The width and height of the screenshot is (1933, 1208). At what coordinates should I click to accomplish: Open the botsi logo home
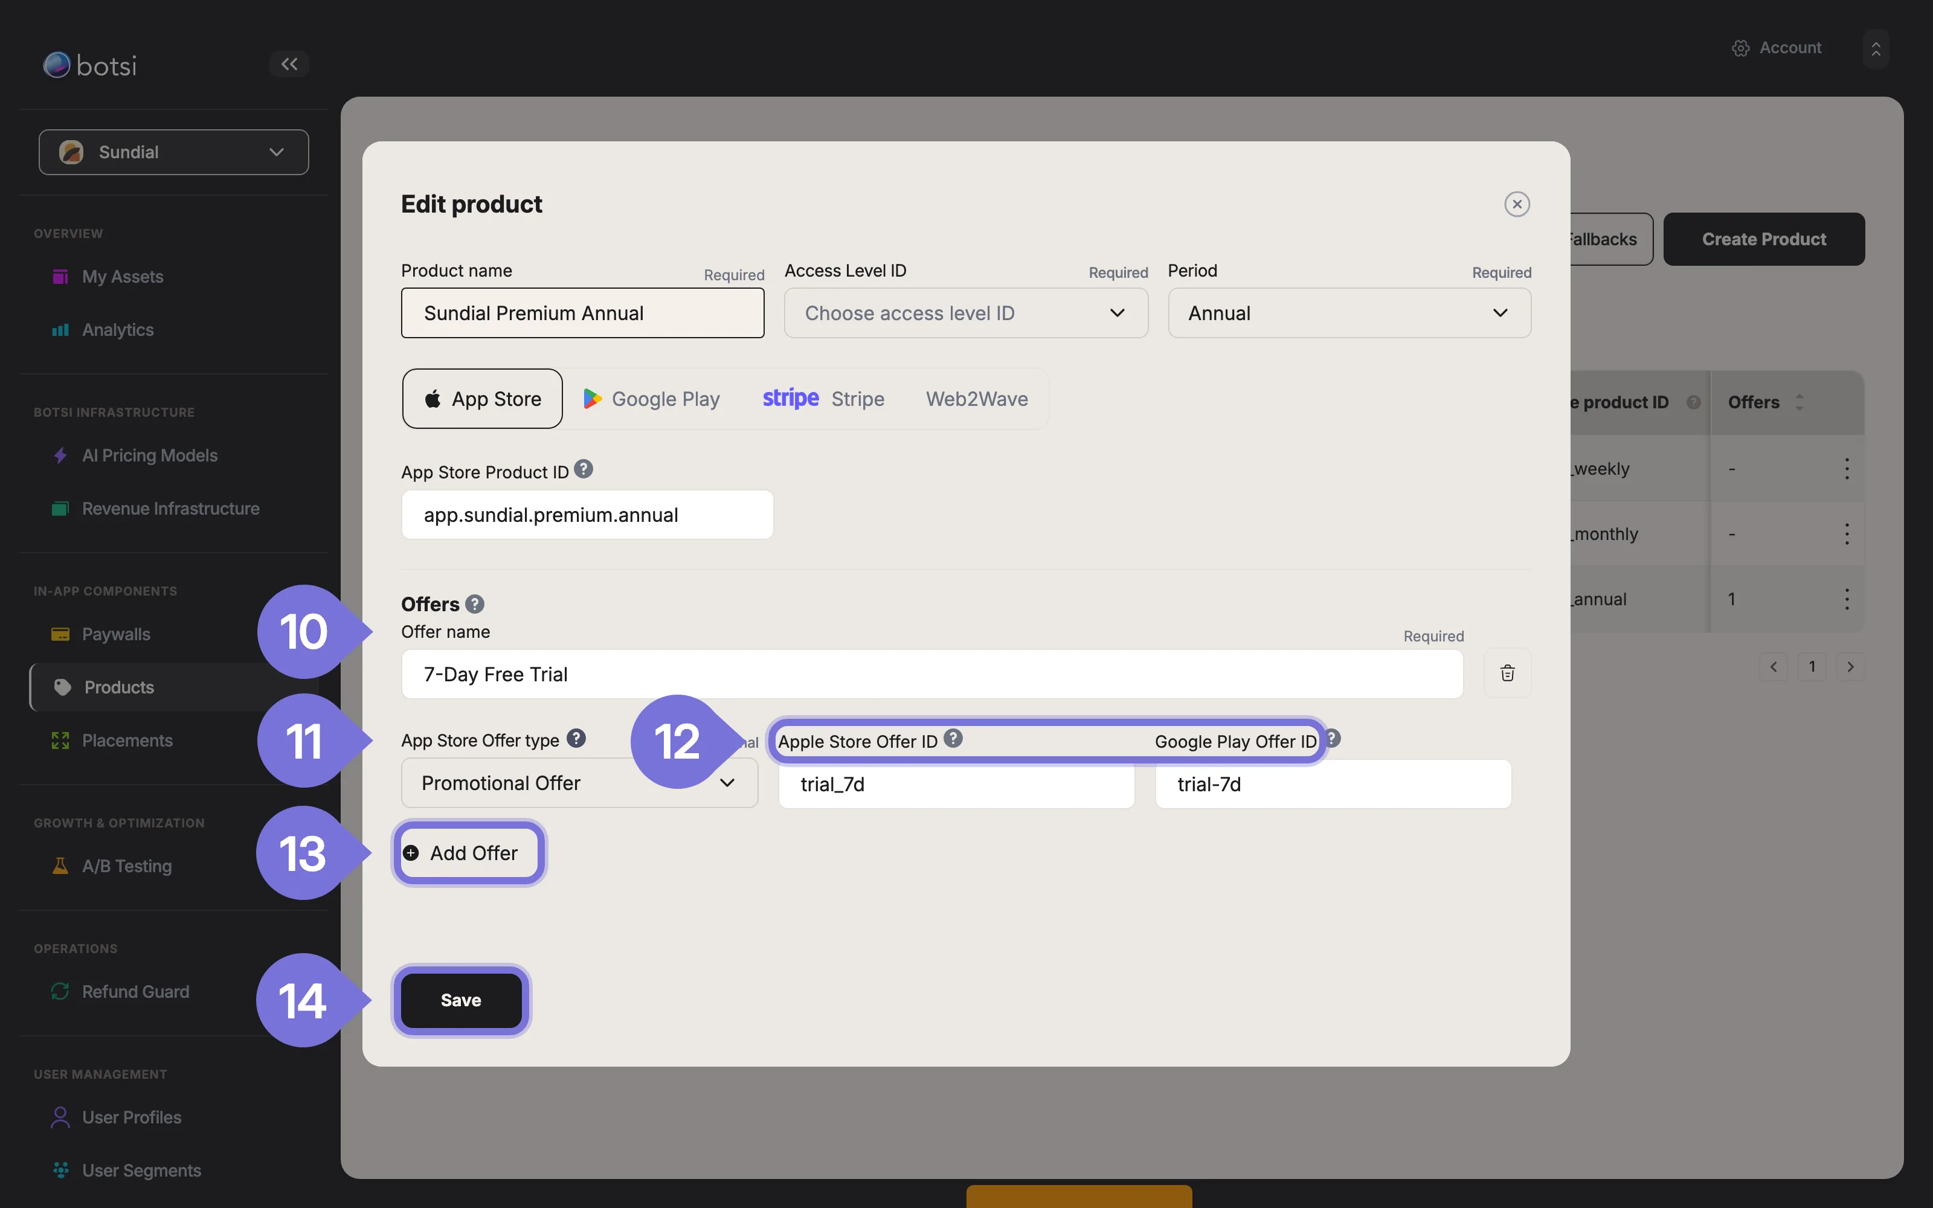pos(89,65)
